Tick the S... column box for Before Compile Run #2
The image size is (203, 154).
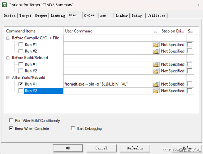pos(190,51)
